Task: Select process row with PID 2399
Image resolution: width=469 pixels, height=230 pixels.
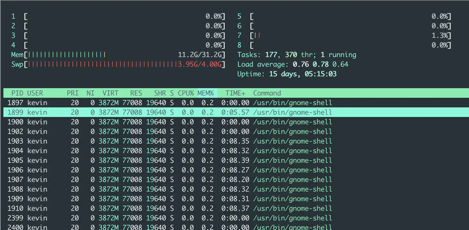Action: (236, 218)
